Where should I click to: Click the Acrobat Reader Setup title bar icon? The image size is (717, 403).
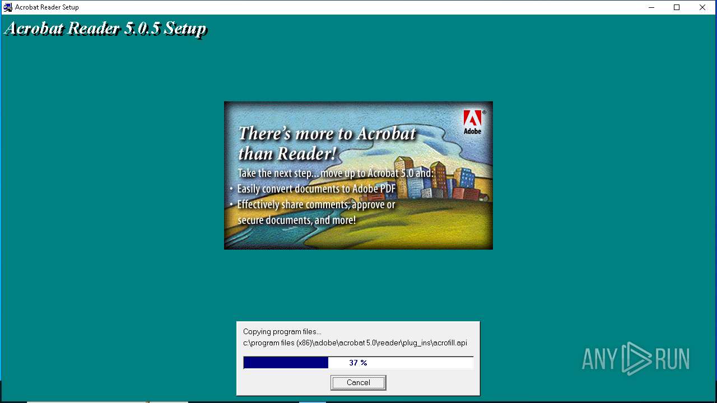click(8, 7)
